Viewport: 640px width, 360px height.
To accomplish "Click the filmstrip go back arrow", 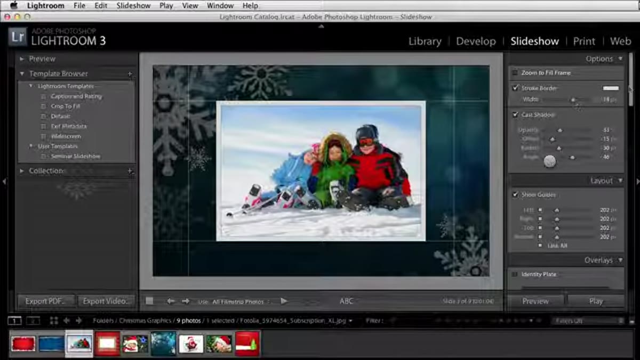I will 67,321.
